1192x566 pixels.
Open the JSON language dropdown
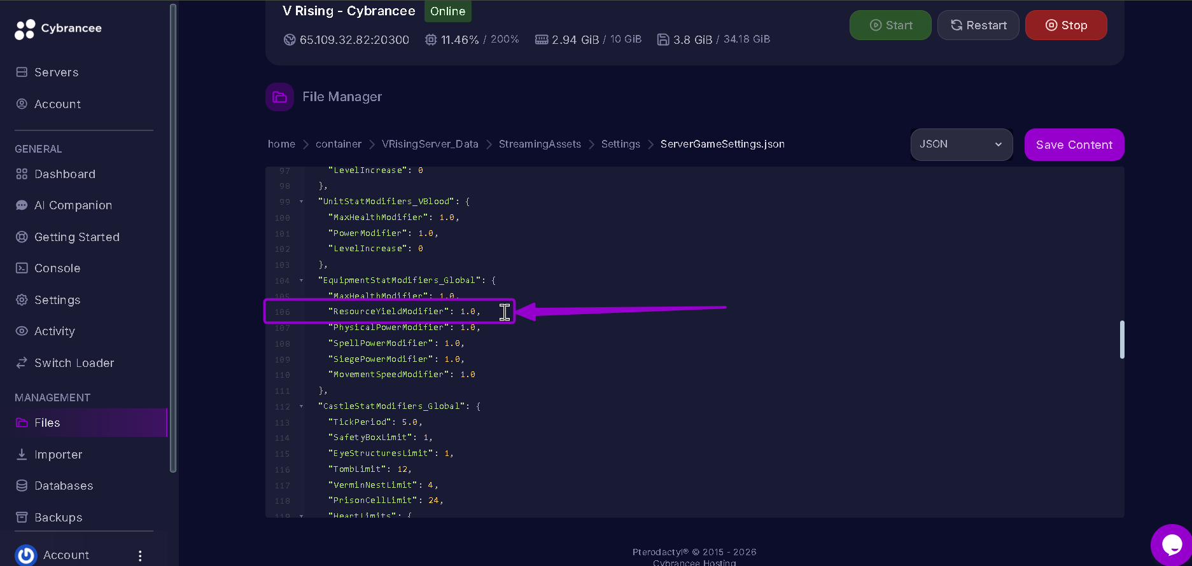pyautogui.click(x=962, y=144)
